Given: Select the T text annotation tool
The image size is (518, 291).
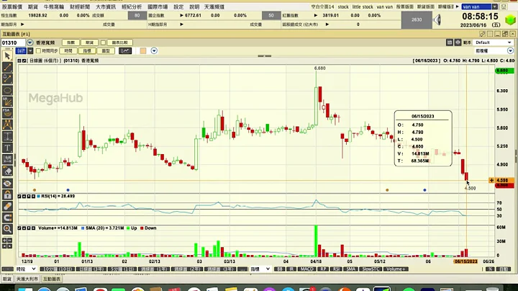Looking at the screenshot, I should click(x=7, y=148).
